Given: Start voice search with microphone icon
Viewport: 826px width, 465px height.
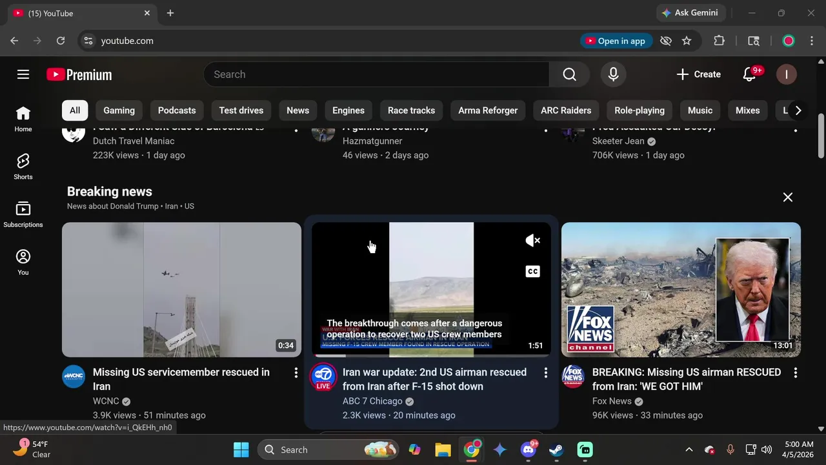Looking at the screenshot, I should pyautogui.click(x=613, y=74).
